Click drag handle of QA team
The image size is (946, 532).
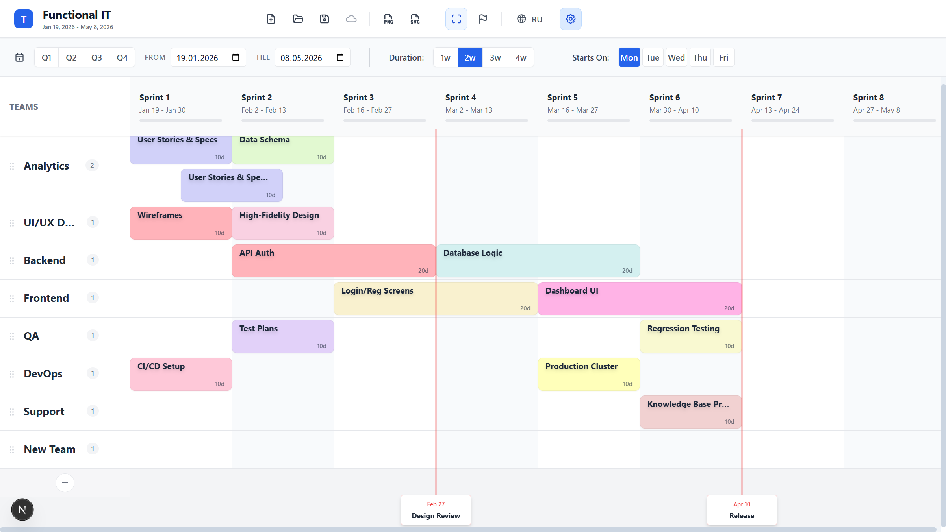(12, 336)
